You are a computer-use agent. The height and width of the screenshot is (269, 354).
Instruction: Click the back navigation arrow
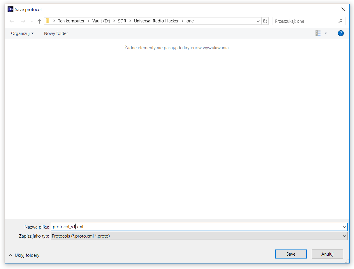[12, 21]
